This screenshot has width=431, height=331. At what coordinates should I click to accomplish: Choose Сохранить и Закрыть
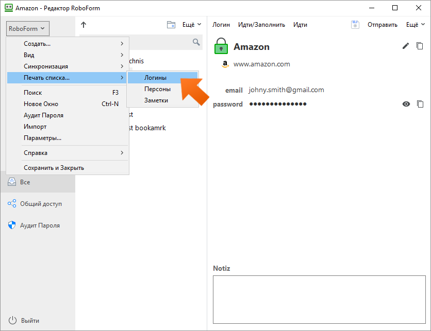click(68, 168)
